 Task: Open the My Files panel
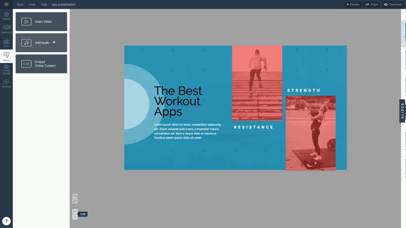pyautogui.click(x=6, y=83)
